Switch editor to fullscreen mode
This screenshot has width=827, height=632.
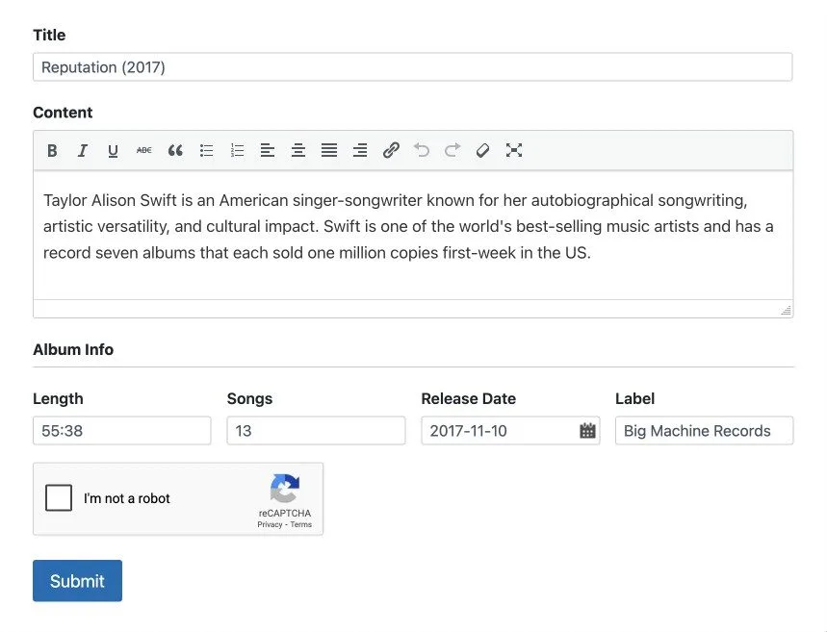(514, 151)
